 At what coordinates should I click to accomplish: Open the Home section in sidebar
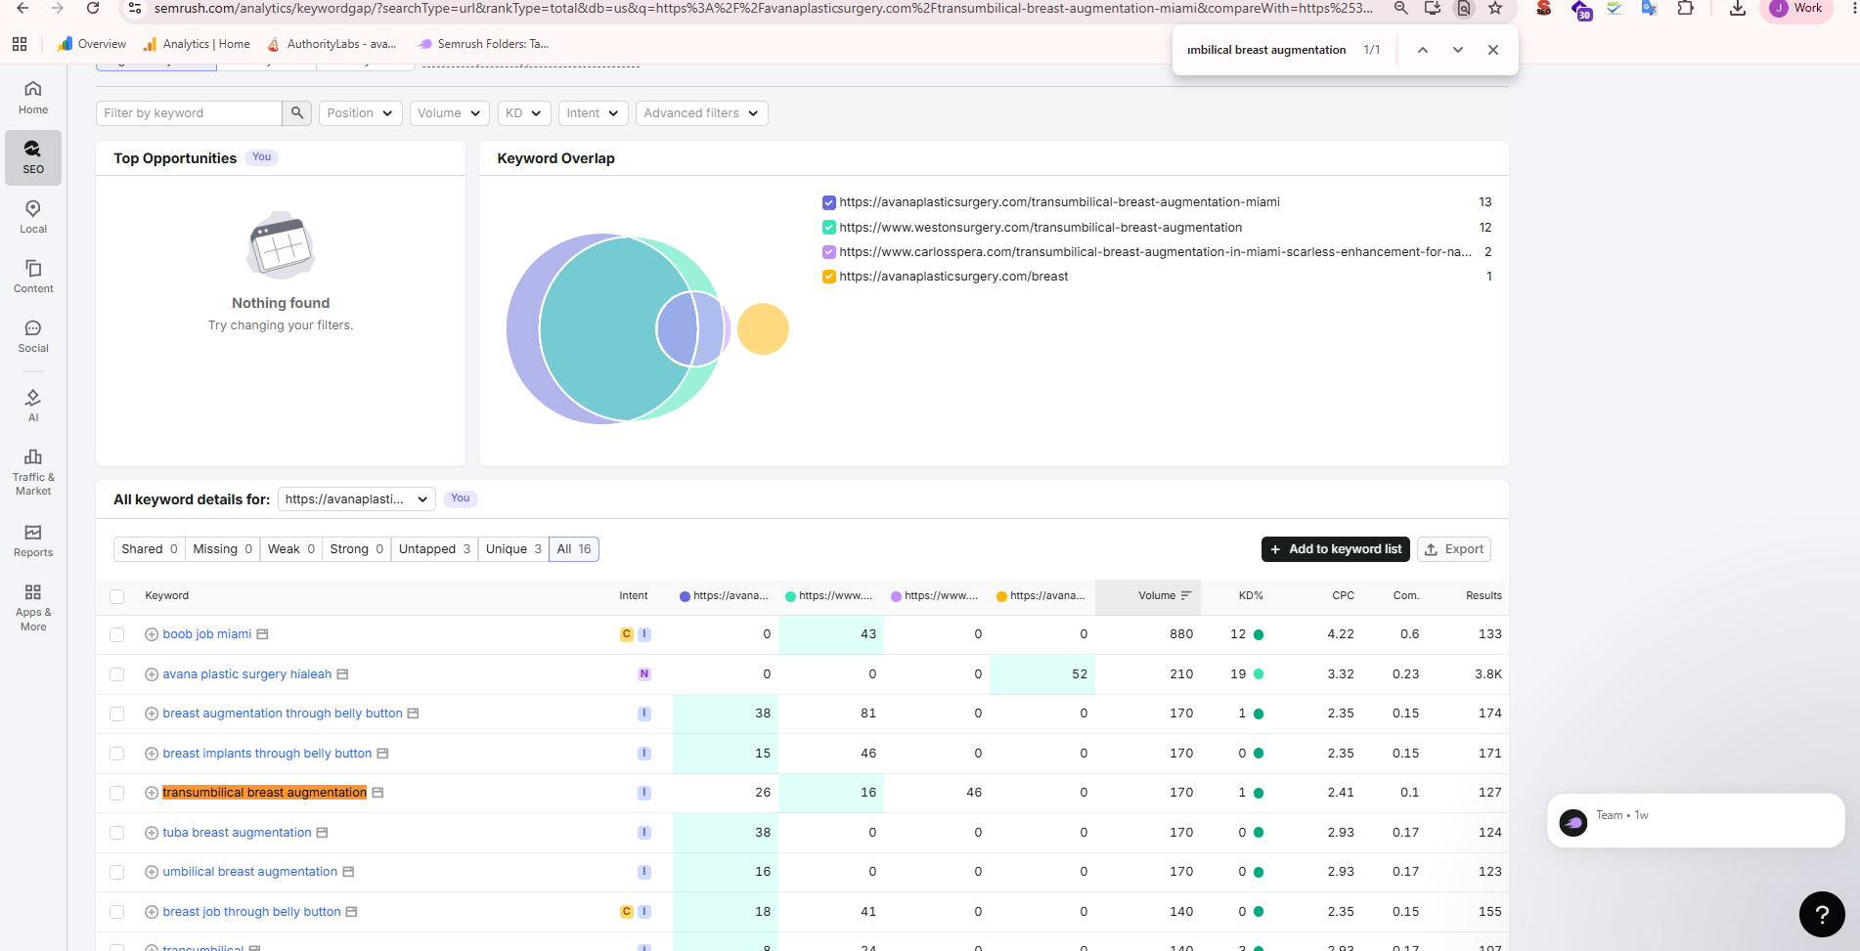(33, 98)
